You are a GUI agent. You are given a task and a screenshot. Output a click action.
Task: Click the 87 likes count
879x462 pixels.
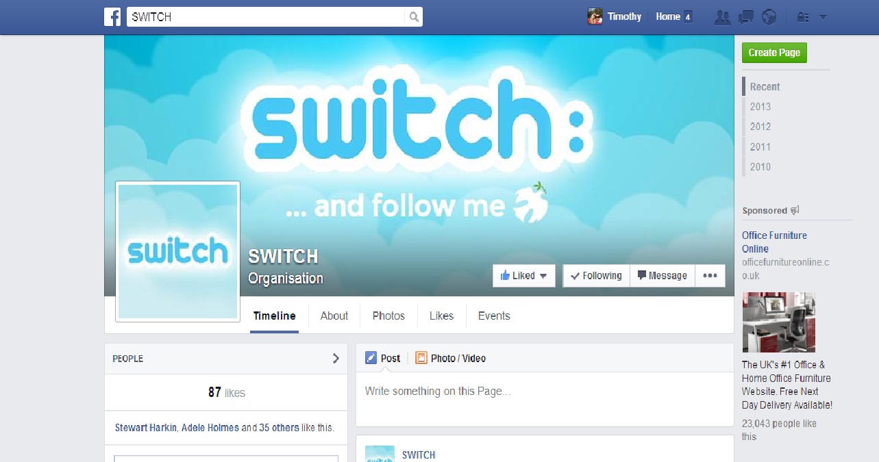pos(226,393)
